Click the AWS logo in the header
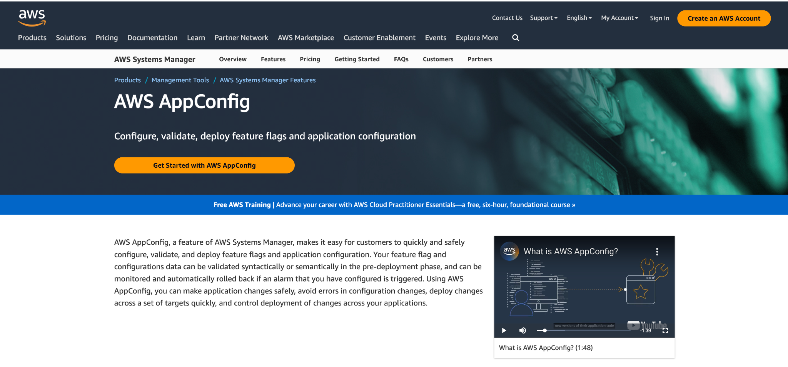Viewport: 788px width, 367px height. coord(32,18)
